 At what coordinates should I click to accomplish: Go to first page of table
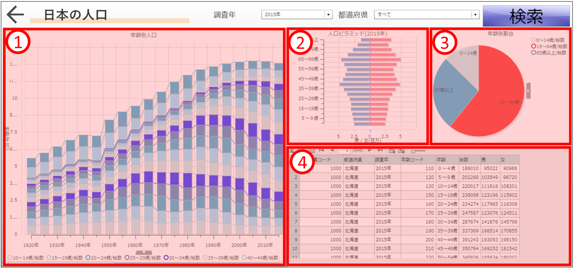[x=321, y=151]
